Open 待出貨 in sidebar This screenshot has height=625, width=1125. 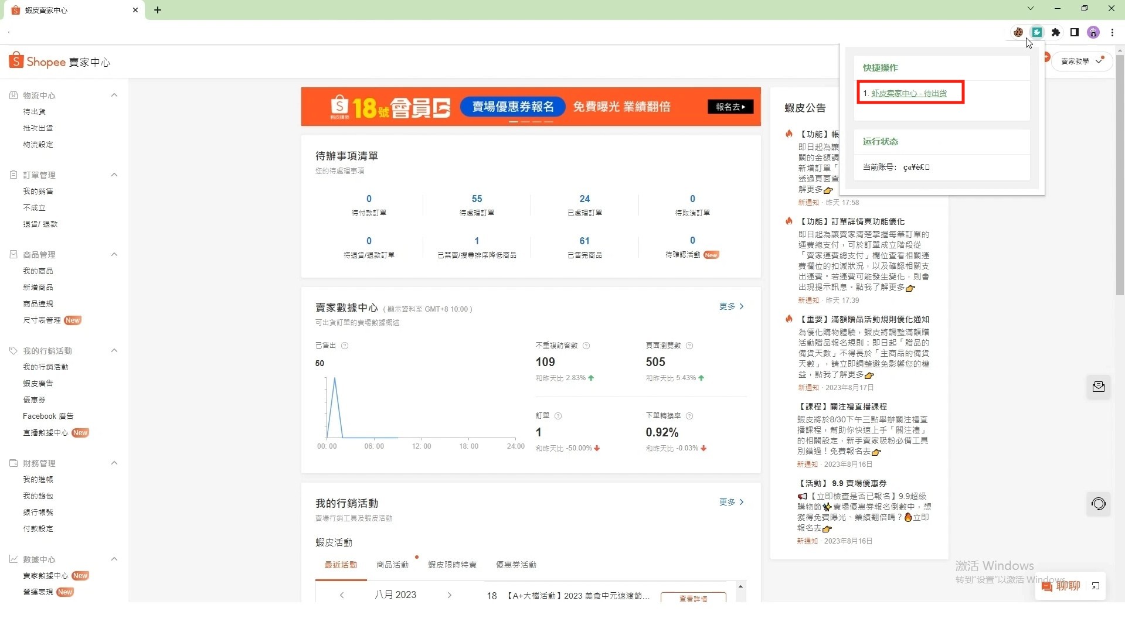tap(34, 111)
